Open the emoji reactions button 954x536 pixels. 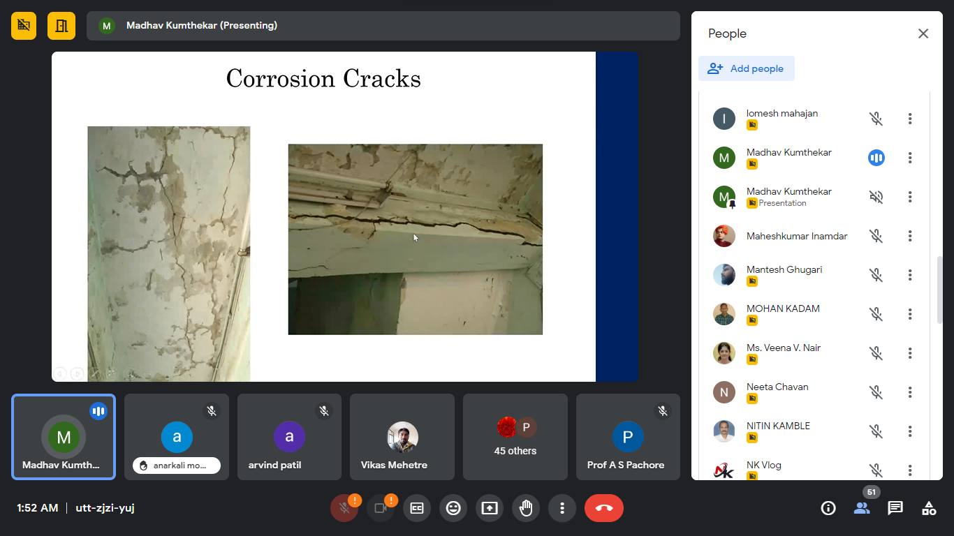(453, 508)
